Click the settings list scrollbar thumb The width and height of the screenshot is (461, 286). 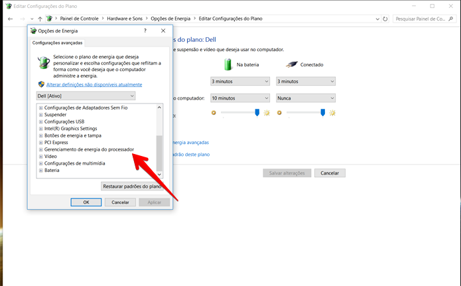[x=159, y=153]
